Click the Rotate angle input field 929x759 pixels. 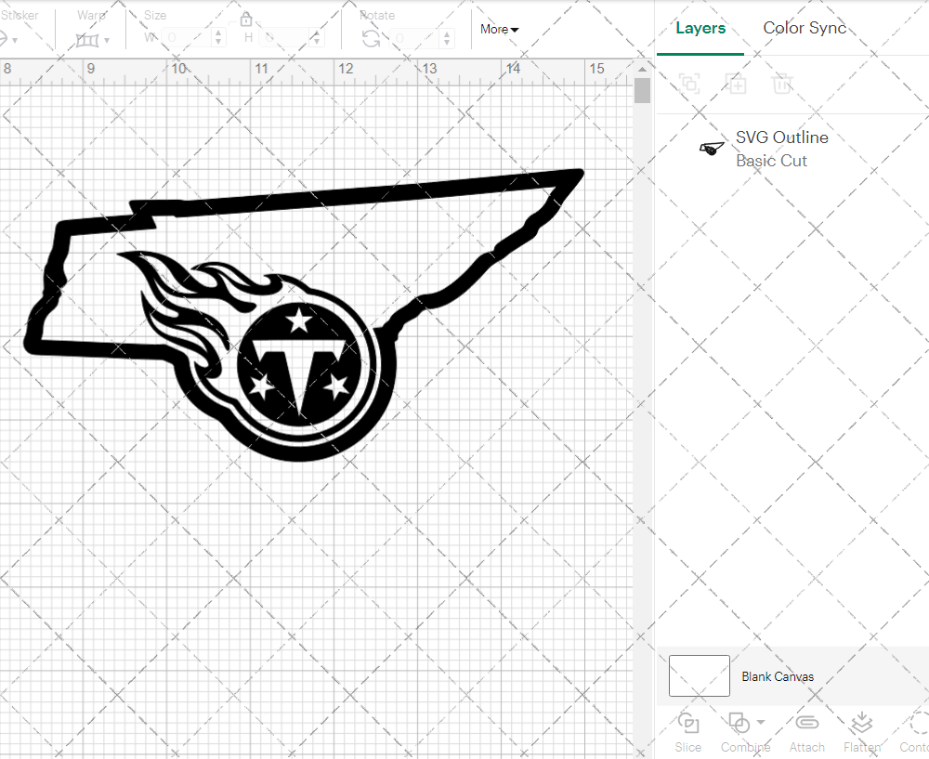[x=414, y=38]
